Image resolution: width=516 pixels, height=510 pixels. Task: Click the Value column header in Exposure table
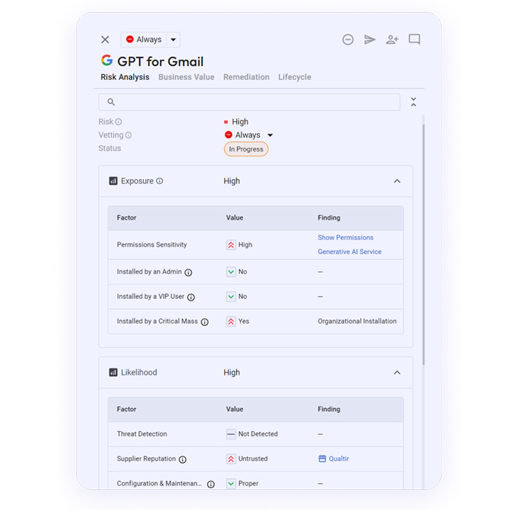click(235, 217)
